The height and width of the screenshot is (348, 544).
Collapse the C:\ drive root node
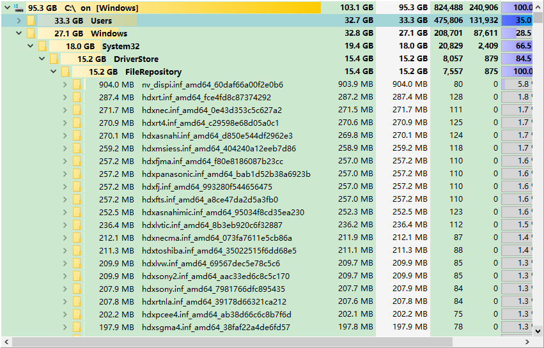click(x=6, y=8)
